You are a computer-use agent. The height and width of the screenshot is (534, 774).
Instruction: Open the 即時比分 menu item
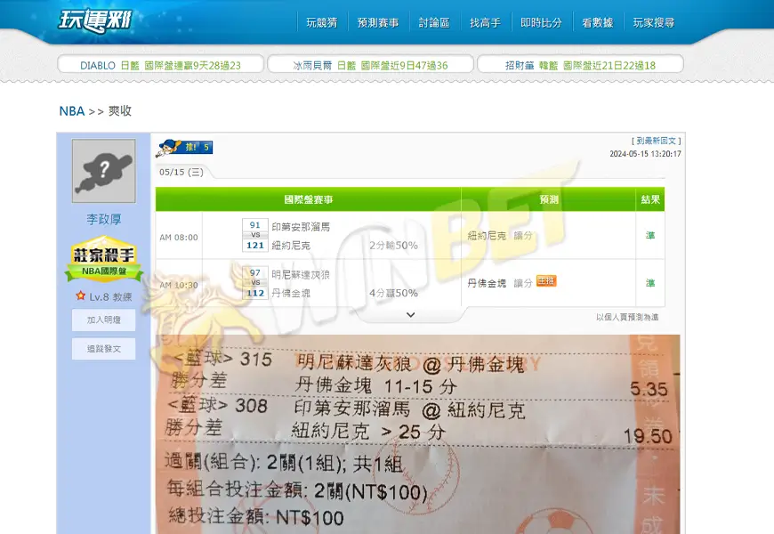coord(541,23)
